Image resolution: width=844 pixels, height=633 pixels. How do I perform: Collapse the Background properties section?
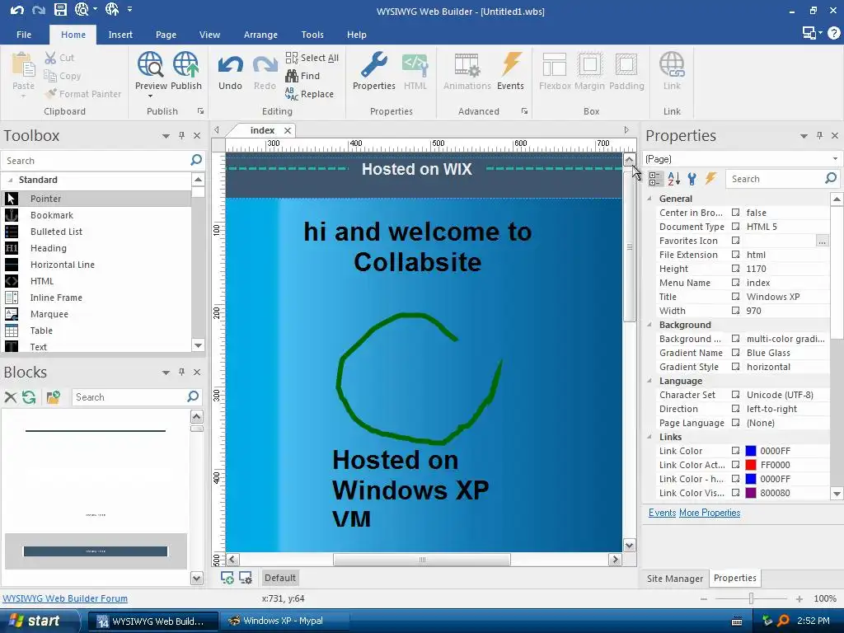(649, 325)
